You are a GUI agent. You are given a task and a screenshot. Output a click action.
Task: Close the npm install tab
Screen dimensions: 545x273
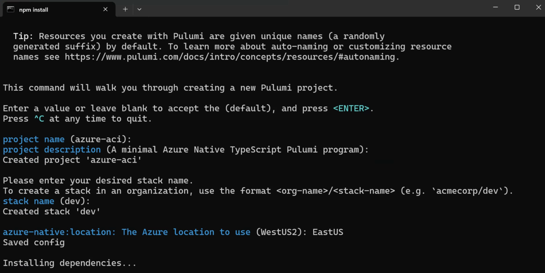105,9
